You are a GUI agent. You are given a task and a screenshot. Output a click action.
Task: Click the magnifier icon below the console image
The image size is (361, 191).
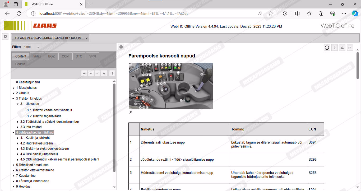[x=131, y=113]
